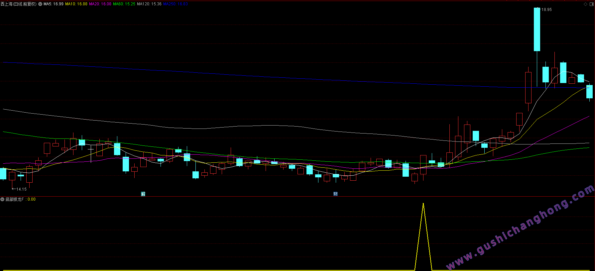Expand the 底部抓龙F indicator dropdown arrow
The height and width of the screenshot is (271, 595).
coord(2,199)
